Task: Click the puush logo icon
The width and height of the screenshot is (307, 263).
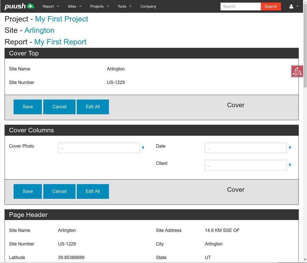Action: pos(19,6)
